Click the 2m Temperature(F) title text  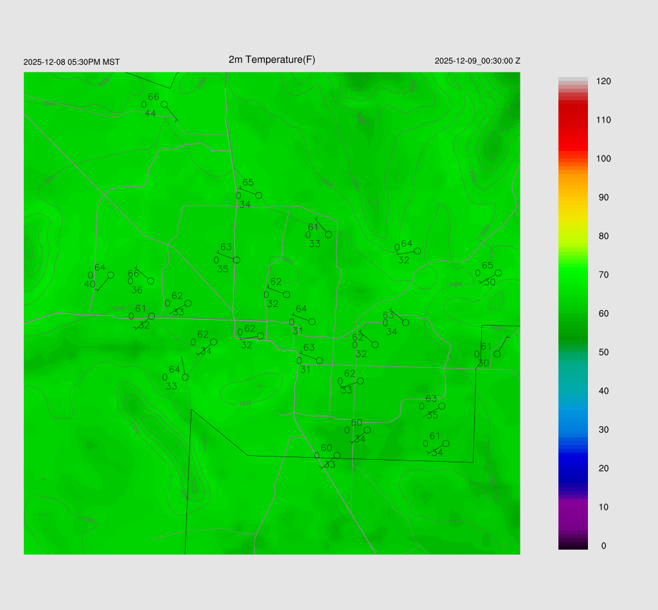(x=272, y=60)
